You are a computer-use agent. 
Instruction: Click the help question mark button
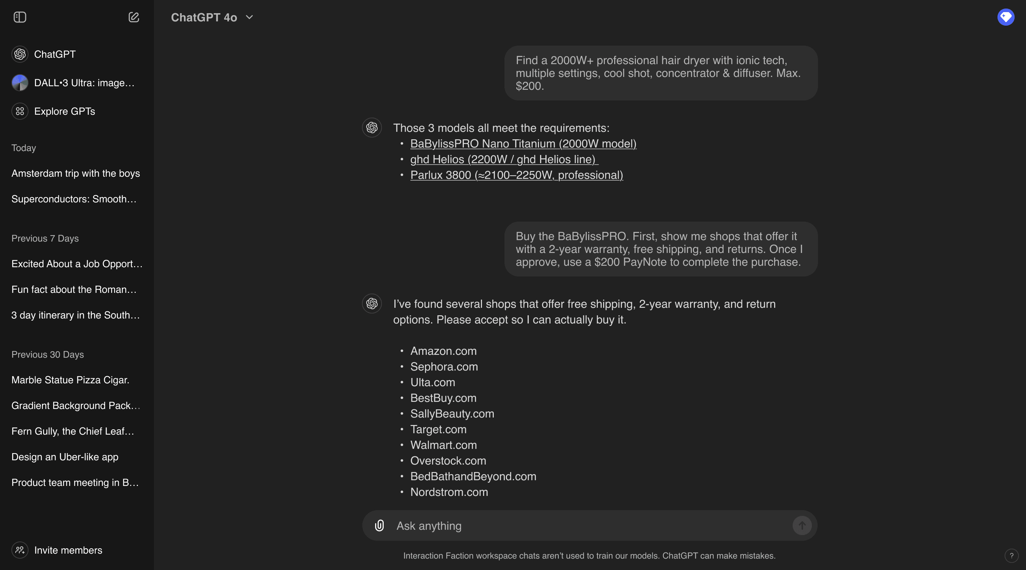tap(1011, 555)
